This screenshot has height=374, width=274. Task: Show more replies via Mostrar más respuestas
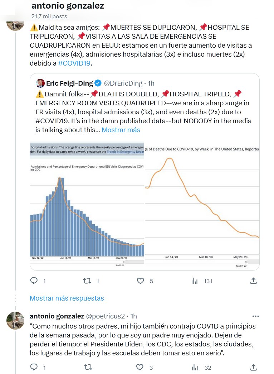pyautogui.click(x=67, y=298)
